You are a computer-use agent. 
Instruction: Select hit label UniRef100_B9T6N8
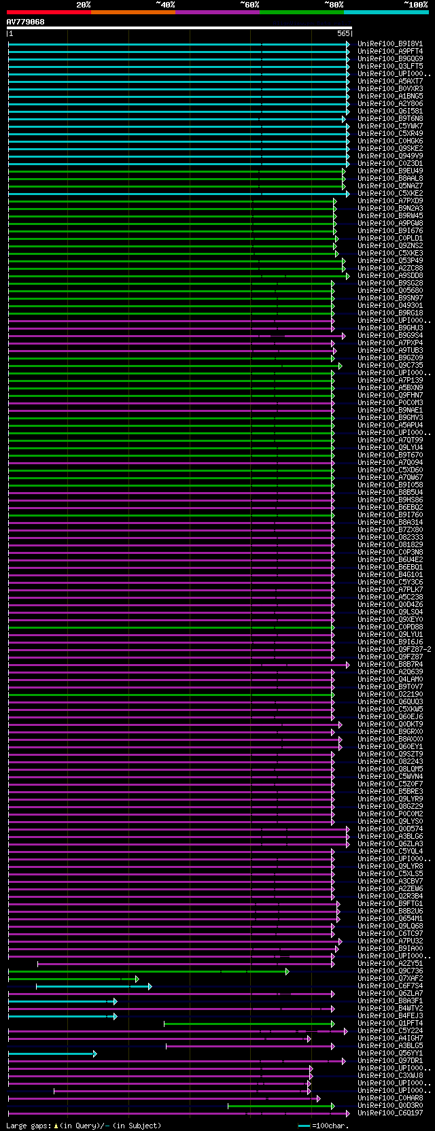[x=390, y=119]
